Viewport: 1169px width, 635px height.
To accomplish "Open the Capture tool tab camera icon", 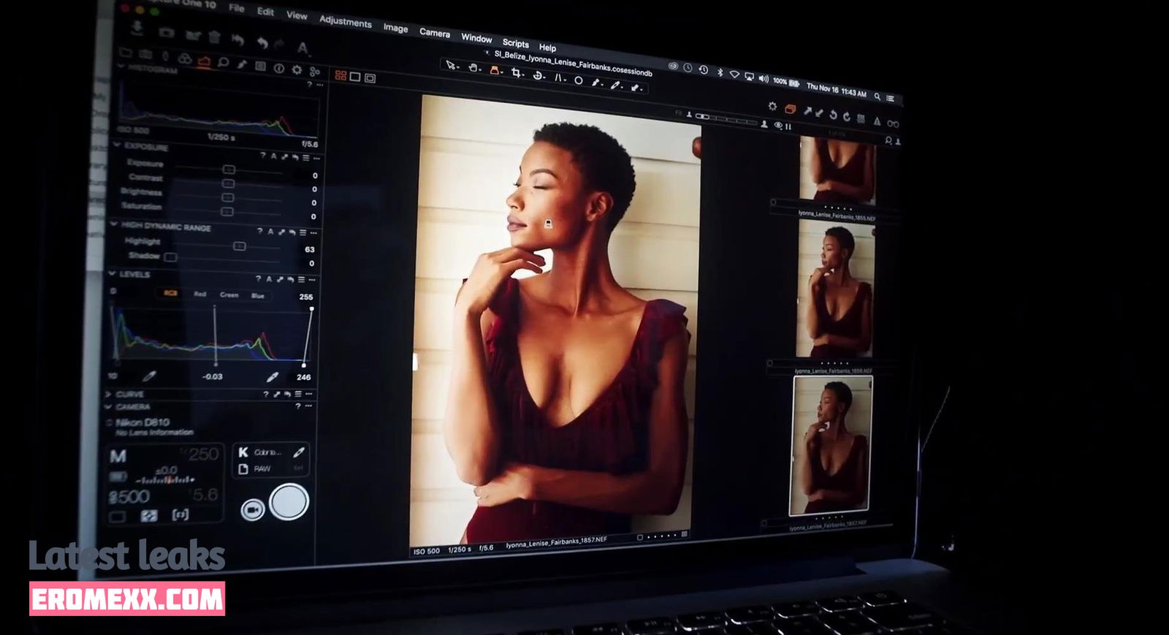I will tap(146, 55).
